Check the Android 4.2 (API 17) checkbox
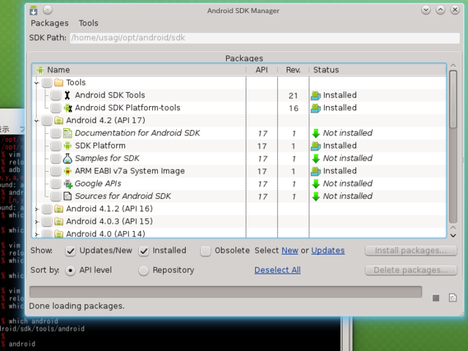Viewport: 468px width, 351px height. click(47, 121)
